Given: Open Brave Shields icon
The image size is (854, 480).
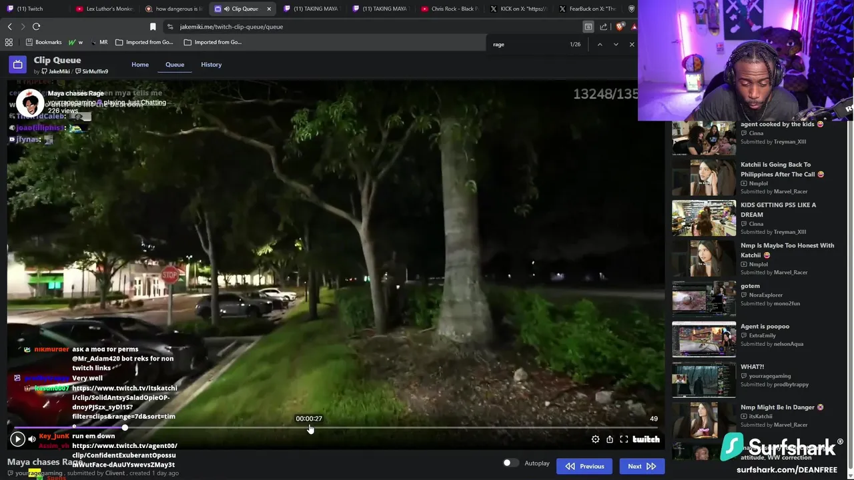Looking at the screenshot, I should pos(620,27).
